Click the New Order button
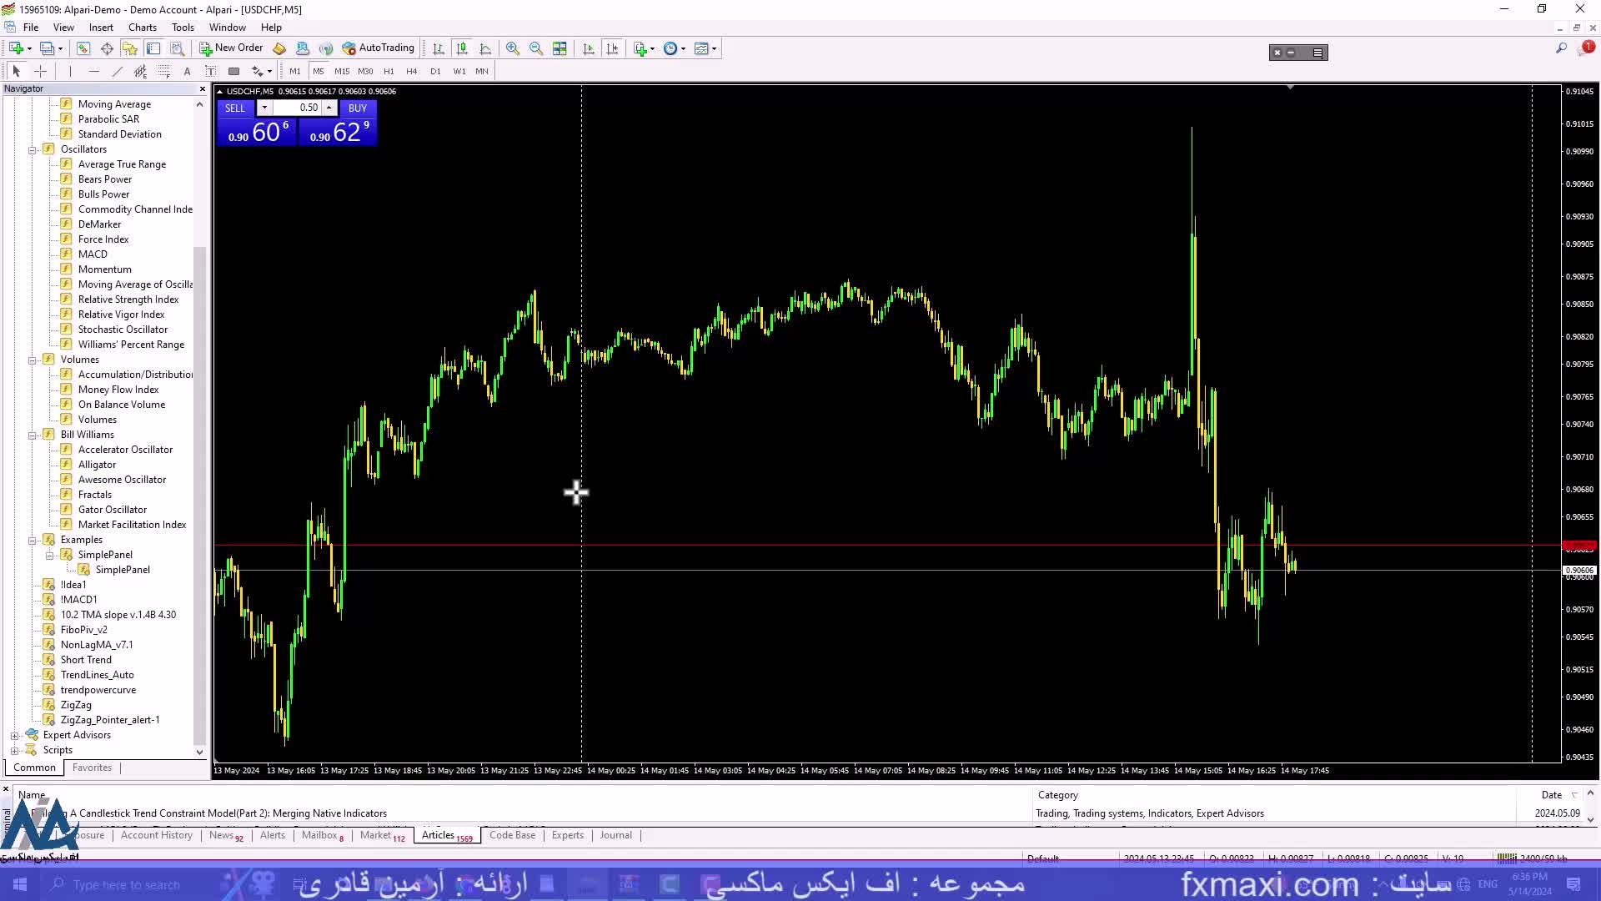This screenshot has height=901, width=1601. tap(231, 48)
